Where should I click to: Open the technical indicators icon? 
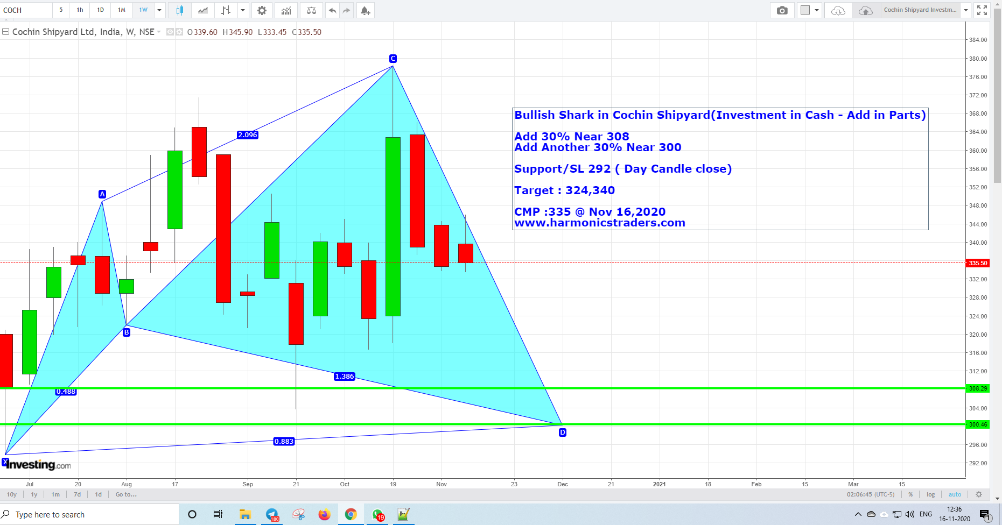point(286,10)
